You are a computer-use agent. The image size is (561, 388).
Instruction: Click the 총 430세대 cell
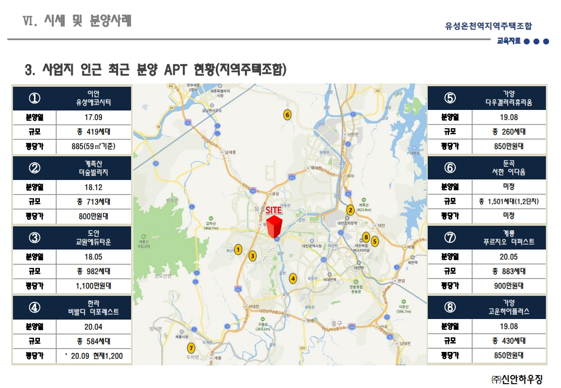509,341
